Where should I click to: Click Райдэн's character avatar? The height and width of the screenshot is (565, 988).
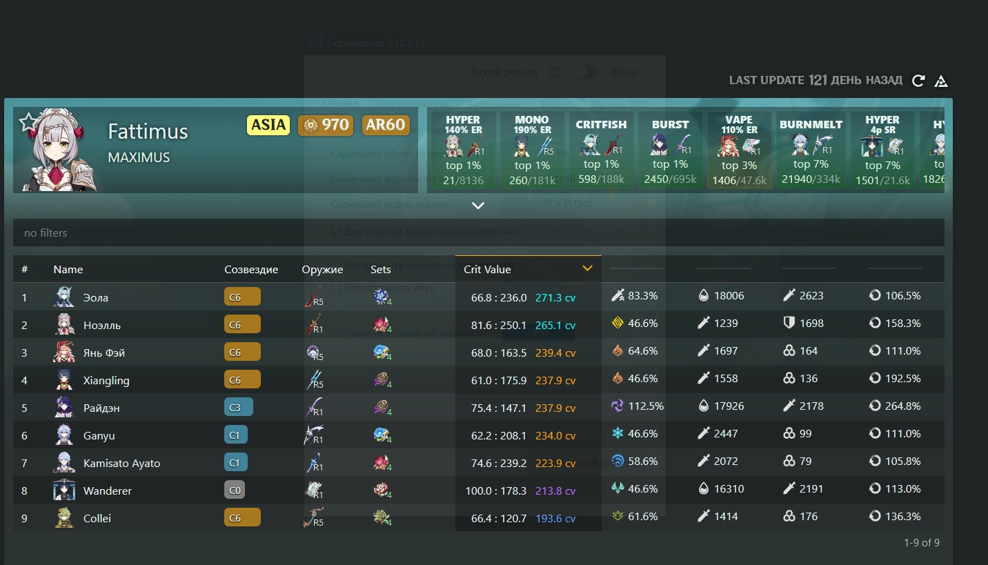point(64,408)
